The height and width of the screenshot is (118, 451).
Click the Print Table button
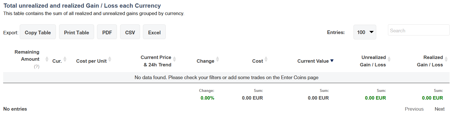[76, 32]
